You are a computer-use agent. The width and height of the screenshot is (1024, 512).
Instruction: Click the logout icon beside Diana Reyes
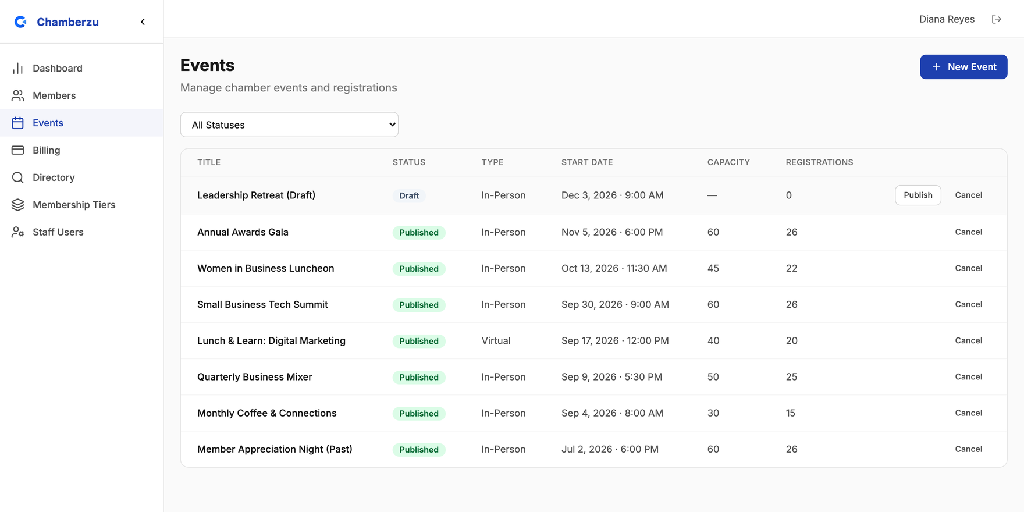997,19
